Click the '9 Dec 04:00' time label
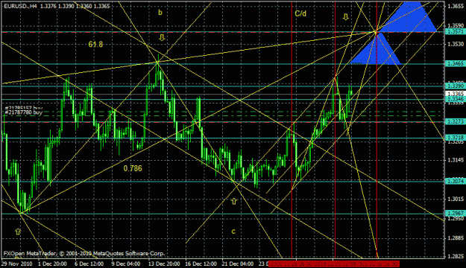 (x=126, y=264)
